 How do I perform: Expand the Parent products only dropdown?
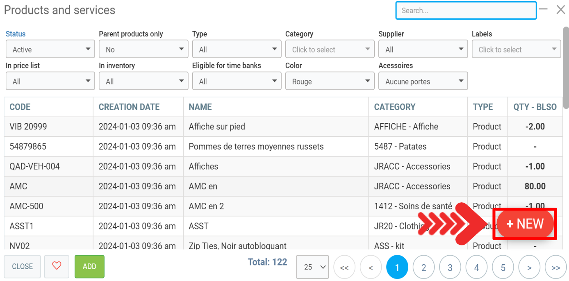point(143,50)
